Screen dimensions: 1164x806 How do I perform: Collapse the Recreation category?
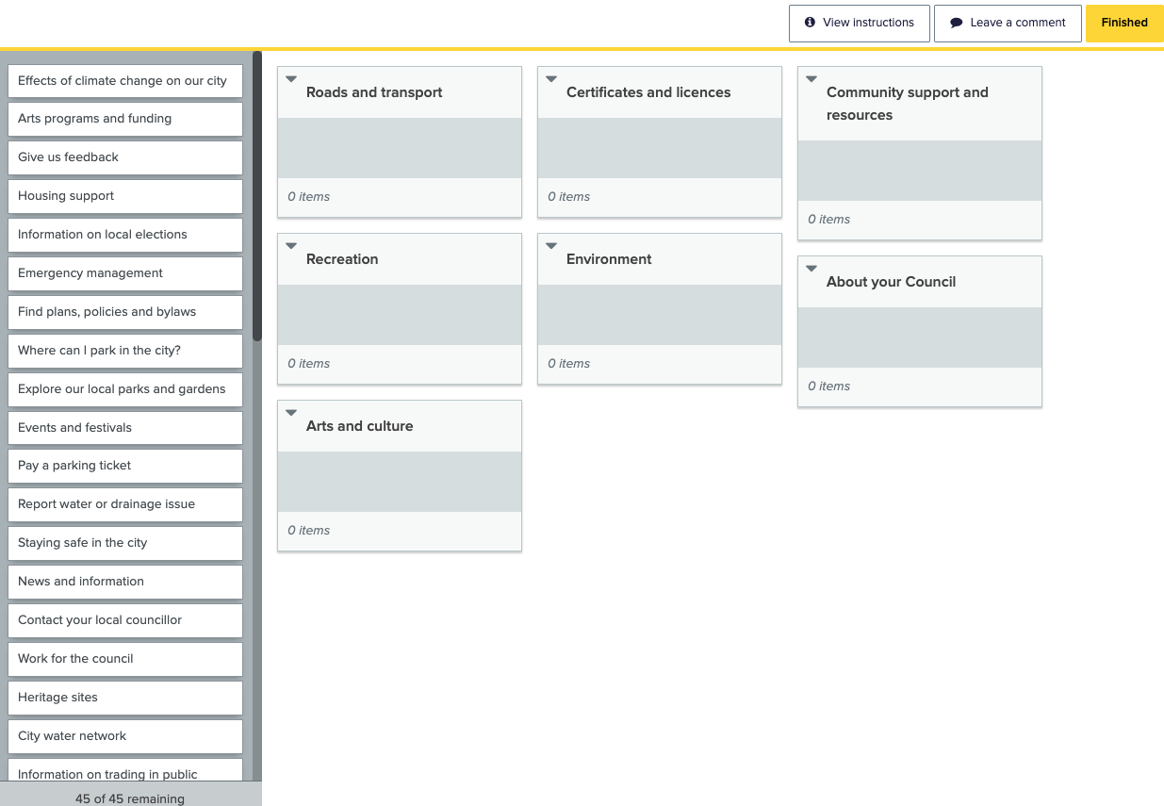point(291,245)
